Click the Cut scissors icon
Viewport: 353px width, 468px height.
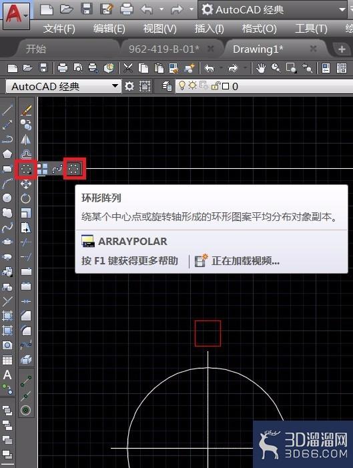(x=128, y=68)
